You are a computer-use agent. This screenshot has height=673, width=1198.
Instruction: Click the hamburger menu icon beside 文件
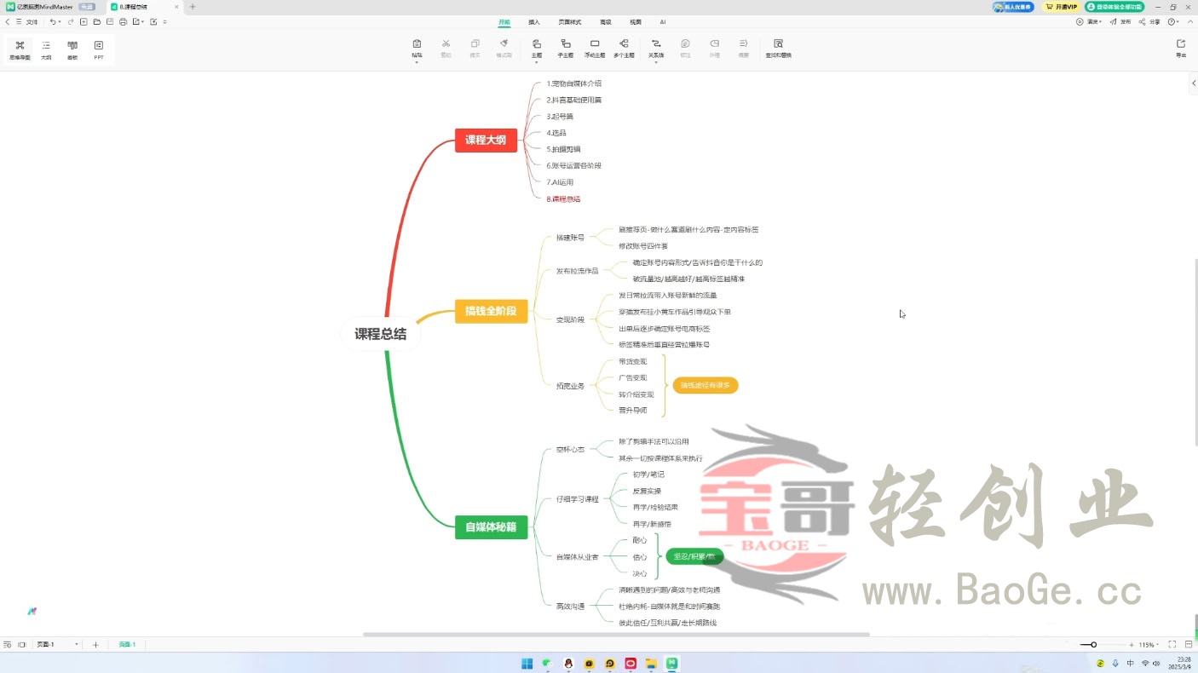click(19, 21)
